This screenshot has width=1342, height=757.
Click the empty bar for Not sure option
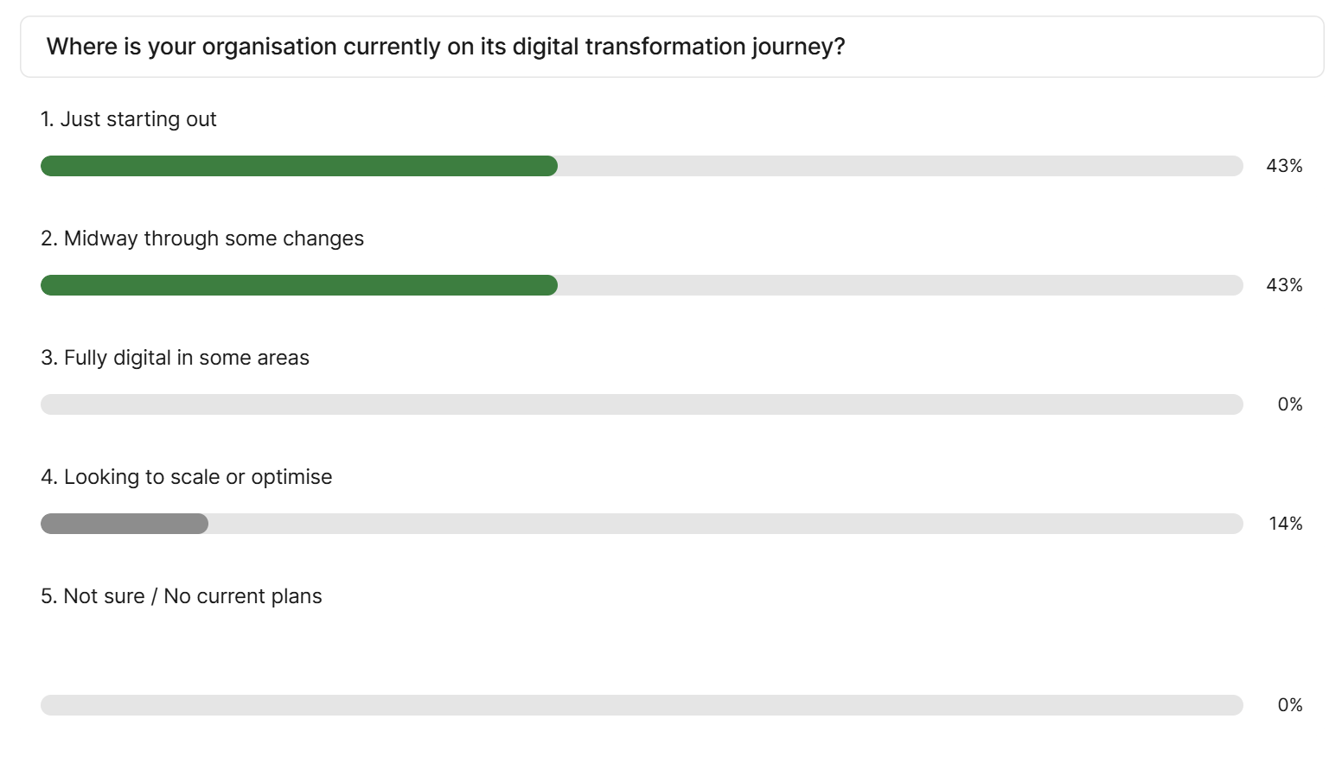642,705
